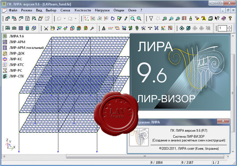This screenshot has height=166, width=237.
Task: Click the horizontal scrollbar thumb
Action: [145, 156]
